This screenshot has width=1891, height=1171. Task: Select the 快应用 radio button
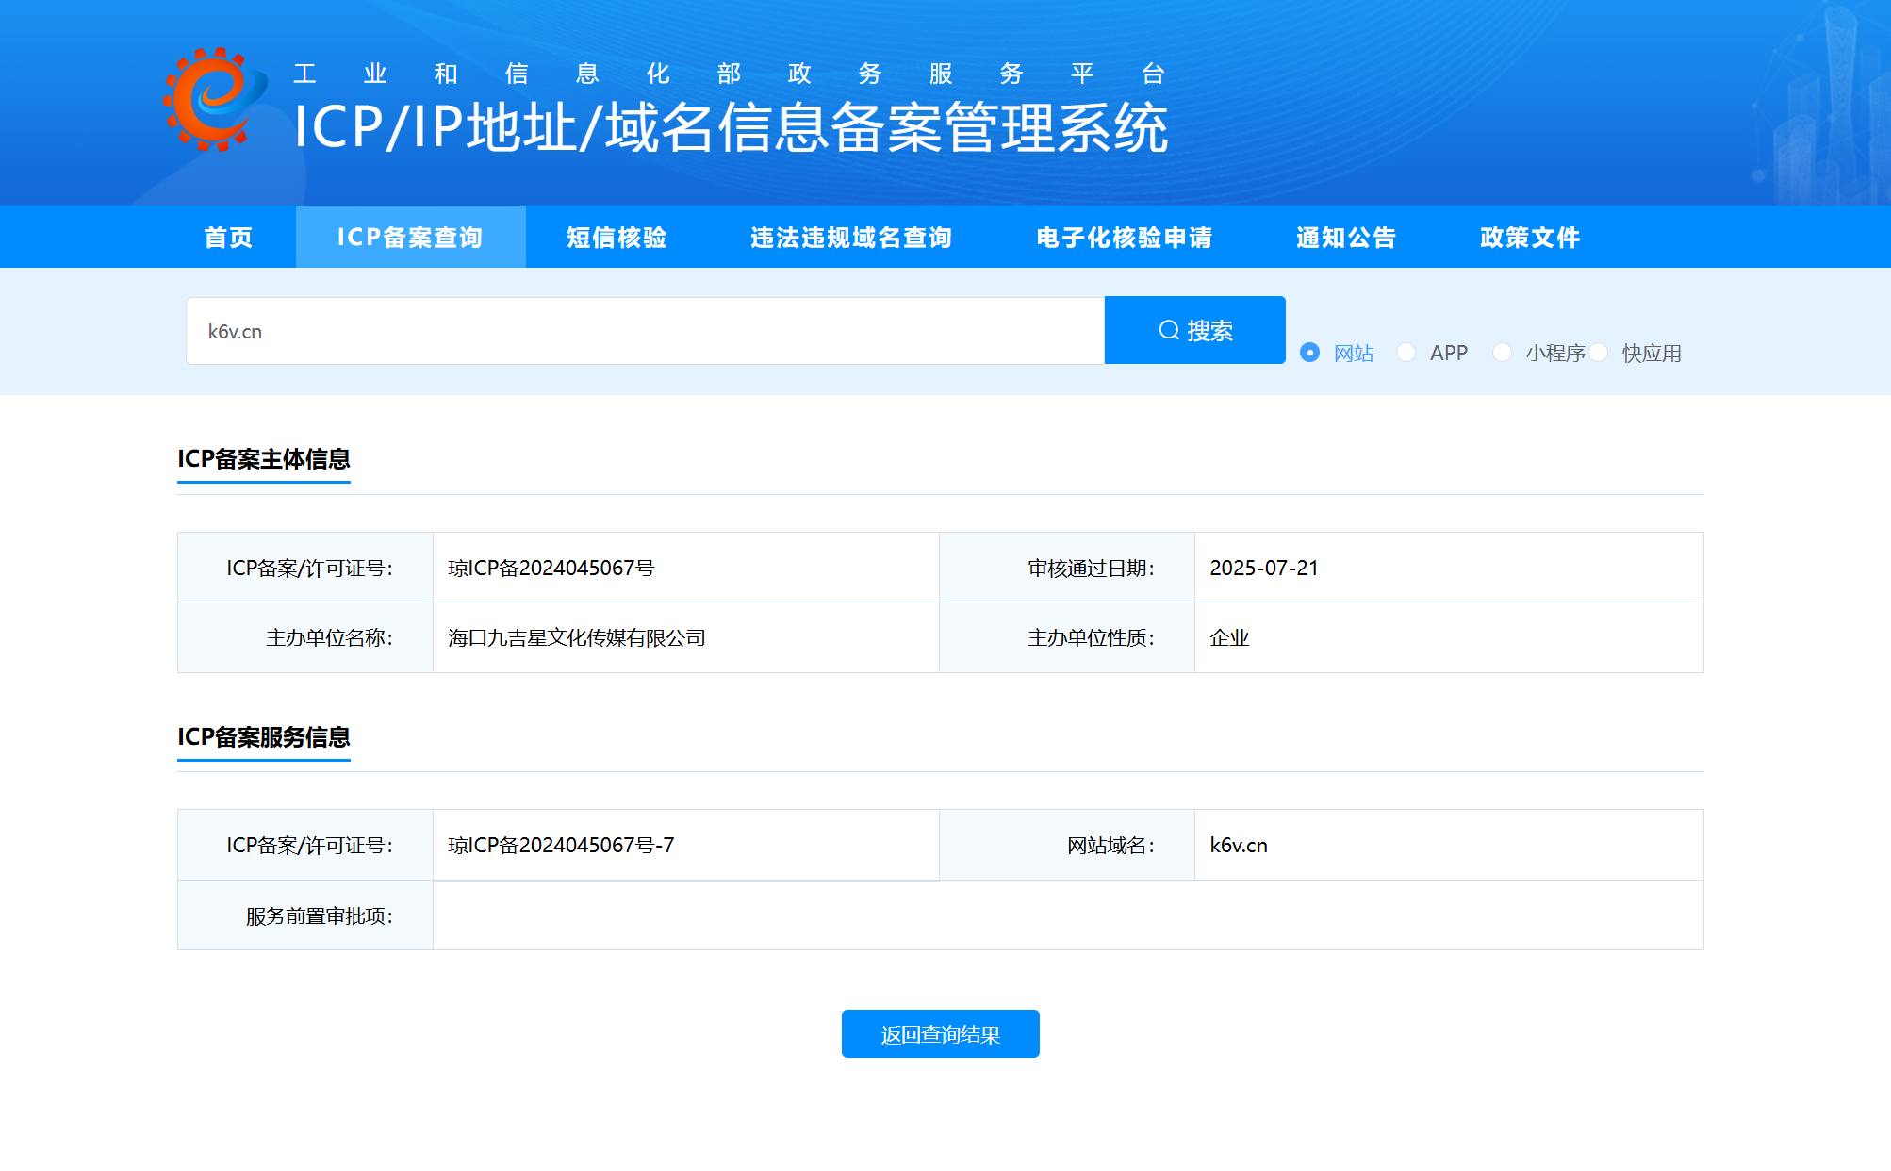click(x=1599, y=353)
